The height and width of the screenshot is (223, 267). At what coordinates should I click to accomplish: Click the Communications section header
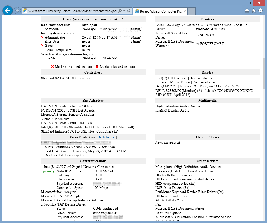(93, 161)
